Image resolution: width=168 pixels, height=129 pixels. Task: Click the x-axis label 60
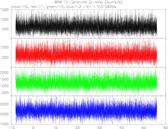165,128
